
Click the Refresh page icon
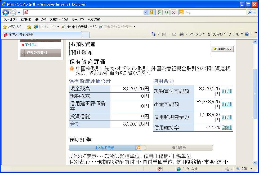click(167, 12)
